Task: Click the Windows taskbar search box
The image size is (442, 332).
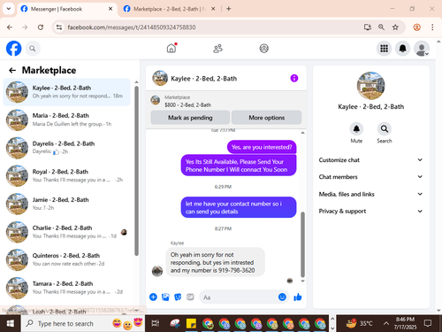Action: tap(83, 323)
